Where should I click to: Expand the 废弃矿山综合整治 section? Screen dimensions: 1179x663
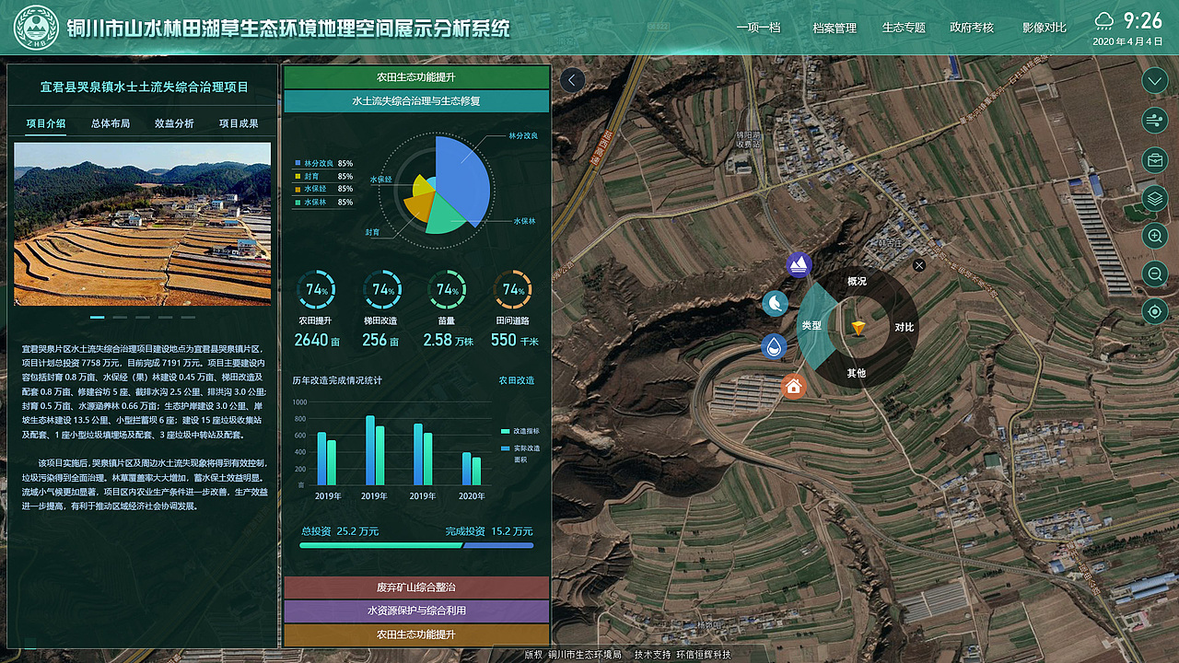point(416,587)
